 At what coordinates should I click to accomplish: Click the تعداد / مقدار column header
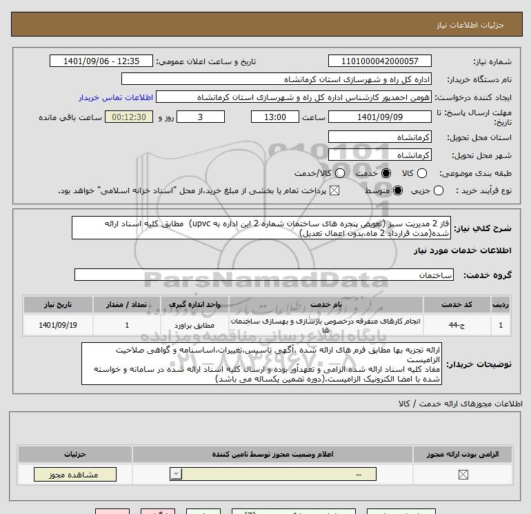(127, 304)
